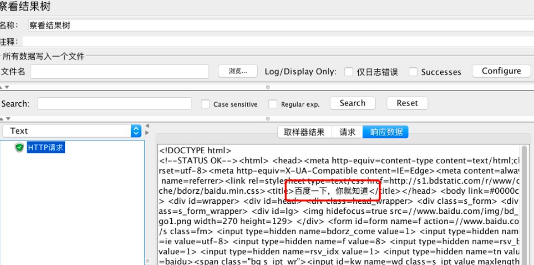Toggle the Case sensitive checkbox

pyautogui.click(x=205, y=104)
